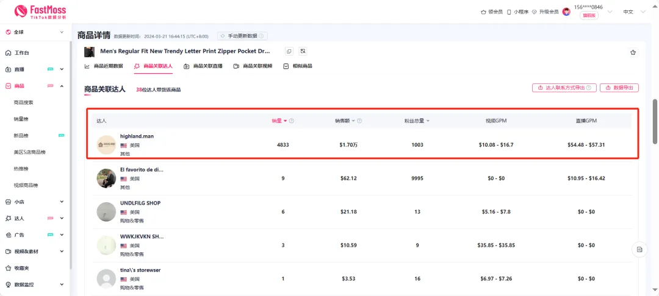Switch to the 商品关联直播 tab
The image size is (659, 296).
pos(203,66)
